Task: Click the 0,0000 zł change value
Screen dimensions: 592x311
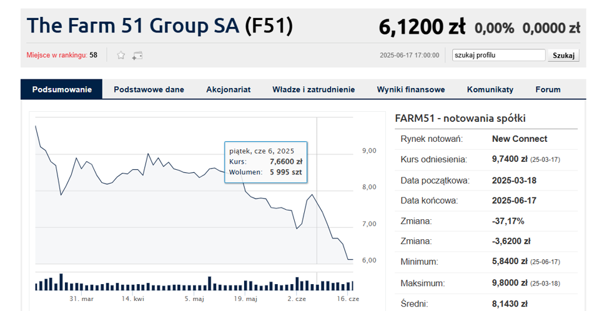Action: click(551, 28)
